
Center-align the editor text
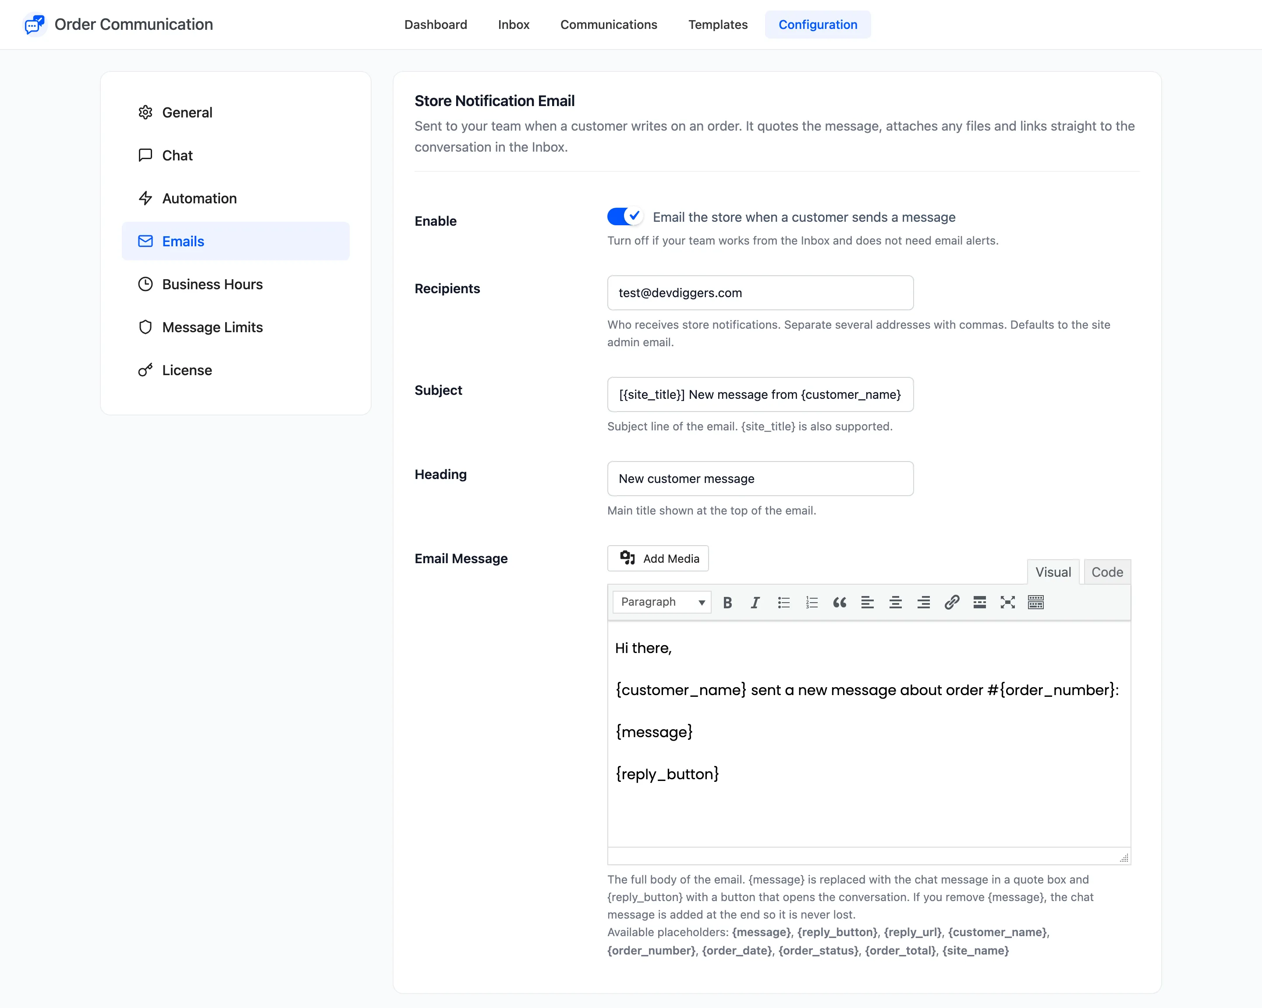896,602
